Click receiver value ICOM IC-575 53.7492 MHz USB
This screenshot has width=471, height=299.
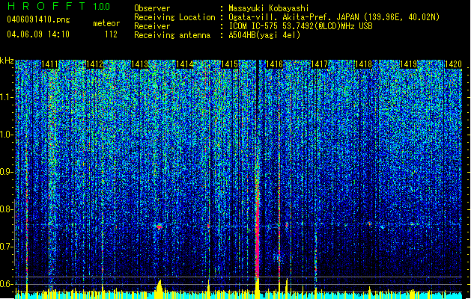pos(300,26)
